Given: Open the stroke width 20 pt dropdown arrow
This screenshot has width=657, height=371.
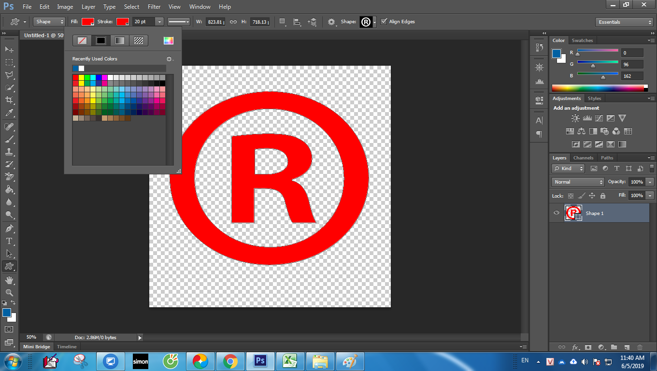Looking at the screenshot, I should (x=159, y=22).
